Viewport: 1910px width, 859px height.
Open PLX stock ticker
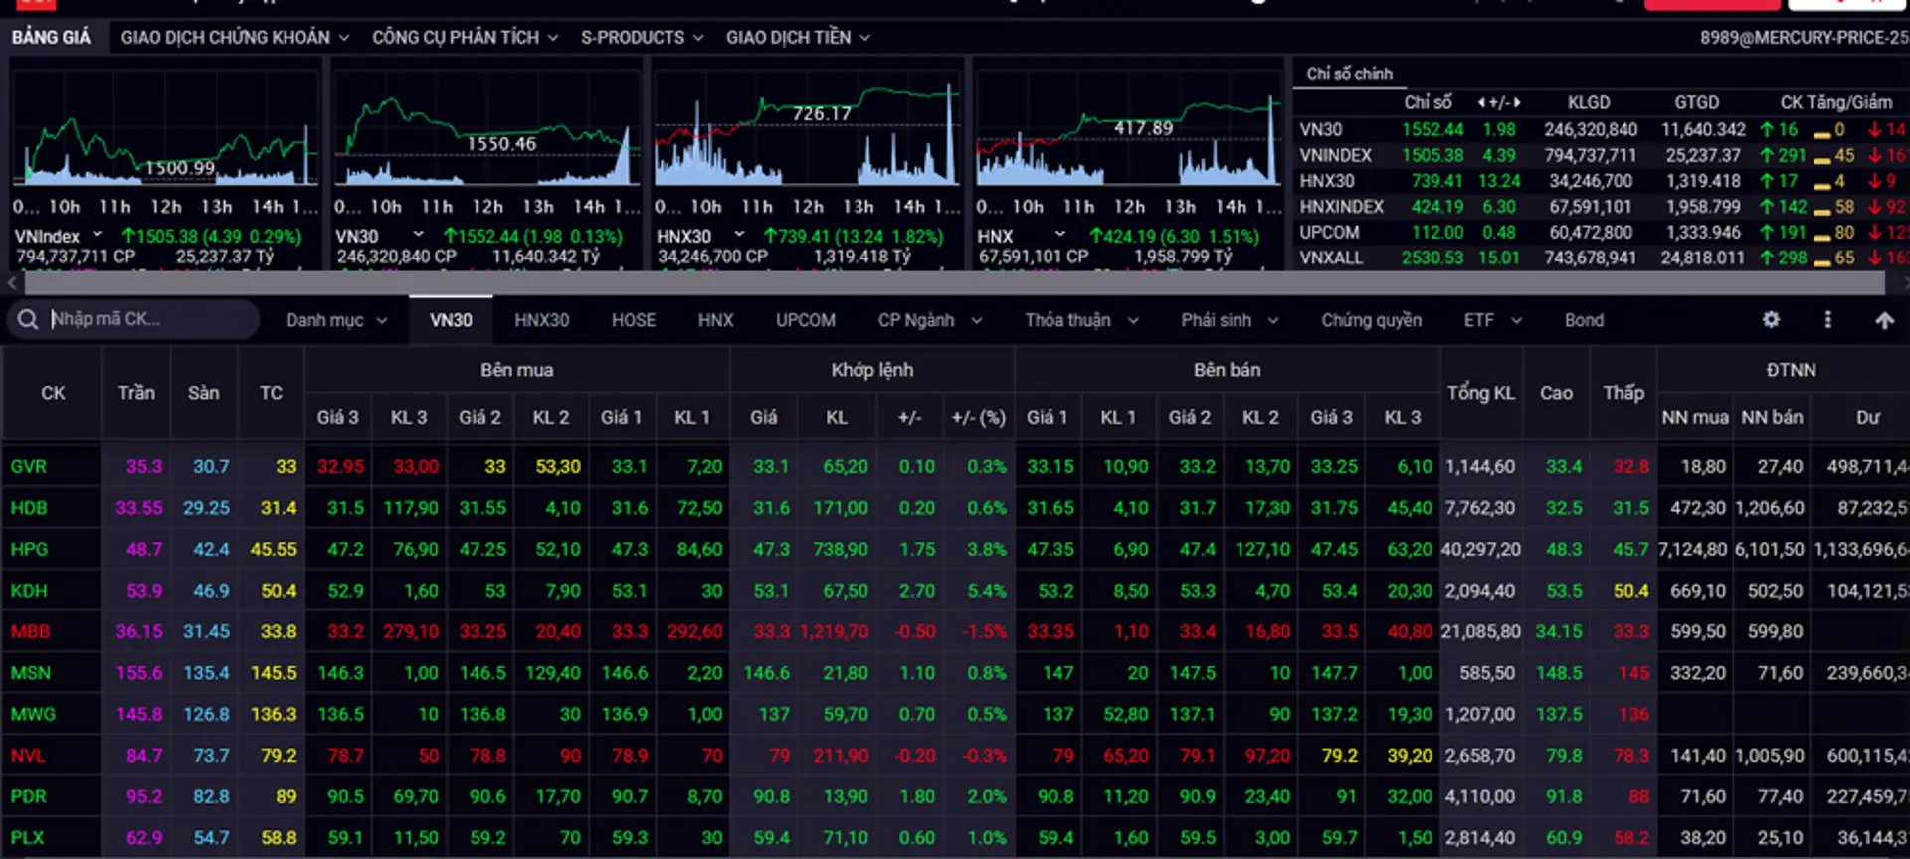(x=27, y=838)
